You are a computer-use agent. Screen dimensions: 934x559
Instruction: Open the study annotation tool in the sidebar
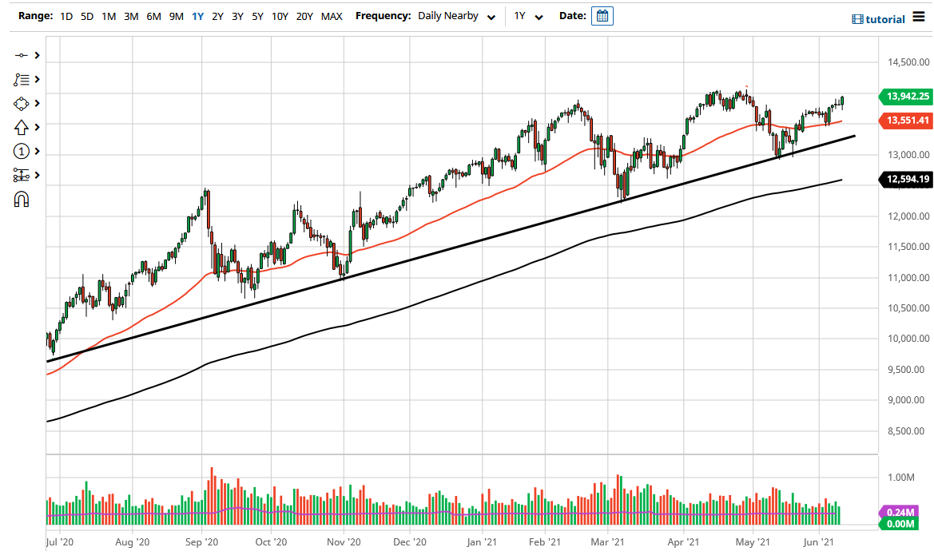pos(22,79)
